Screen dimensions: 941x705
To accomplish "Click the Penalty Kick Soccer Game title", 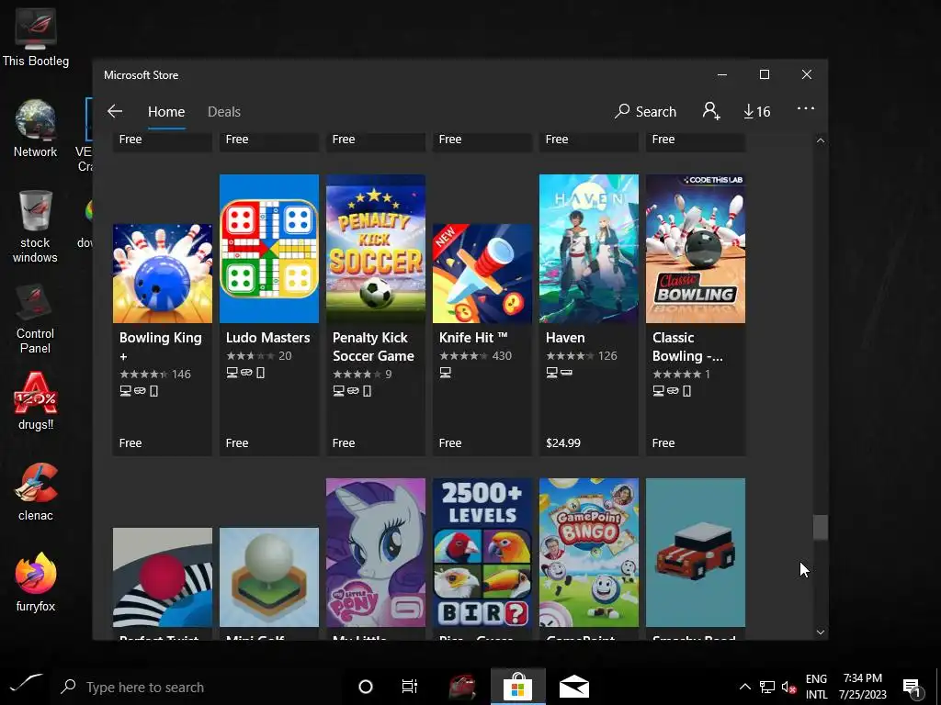I will 373,346.
